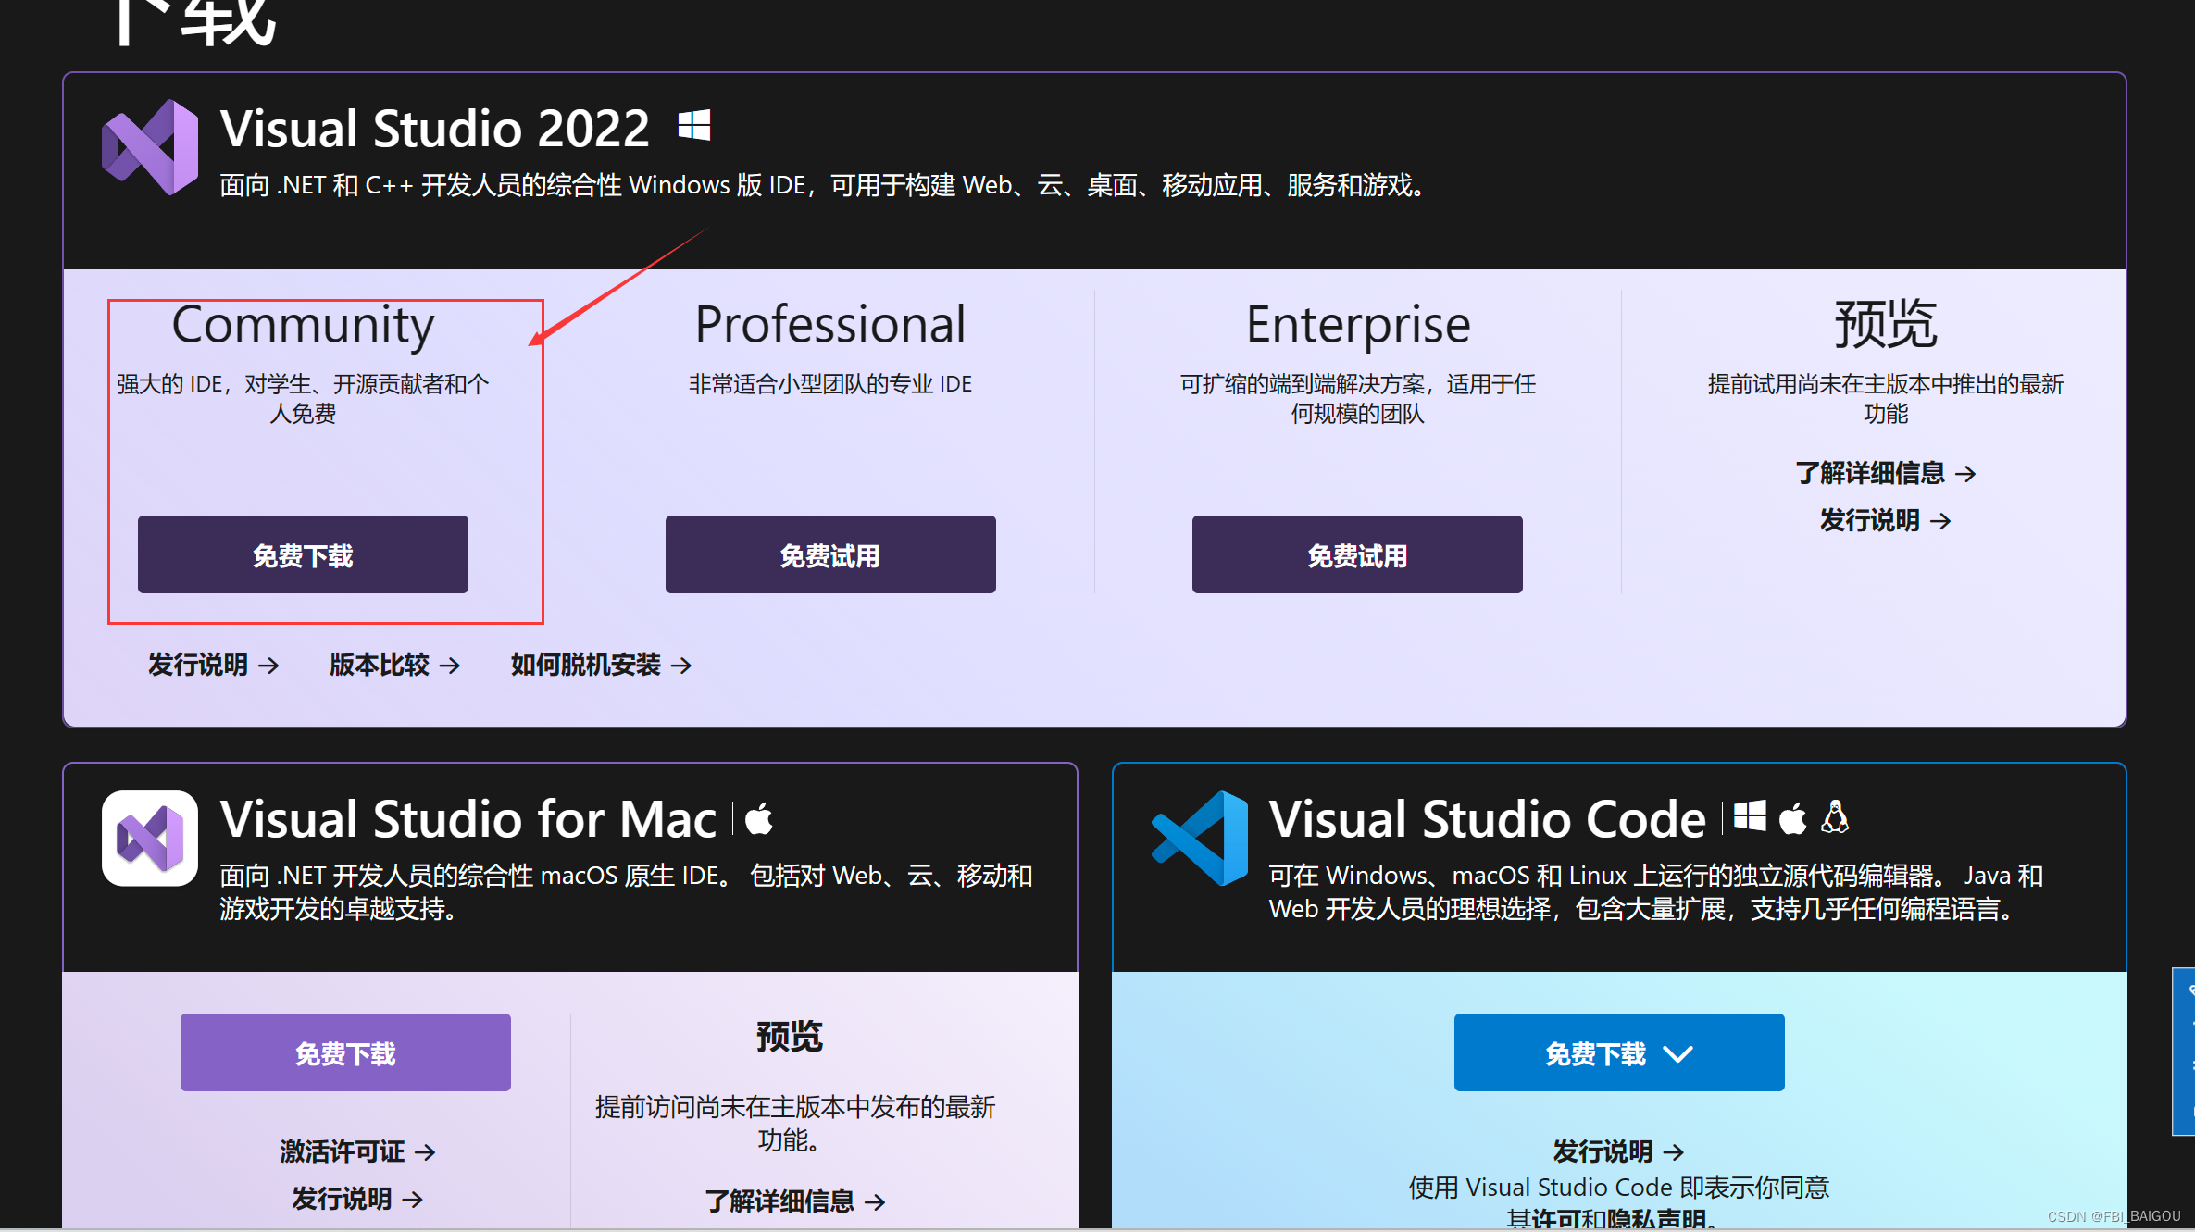
Task: Click 免费下载 for the Community edition
Action: point(302,554)
